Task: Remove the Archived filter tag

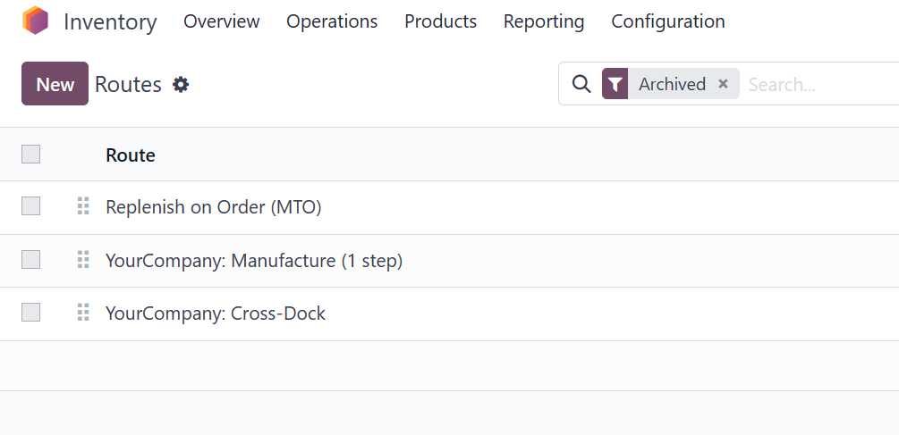Action: (723, 84)
